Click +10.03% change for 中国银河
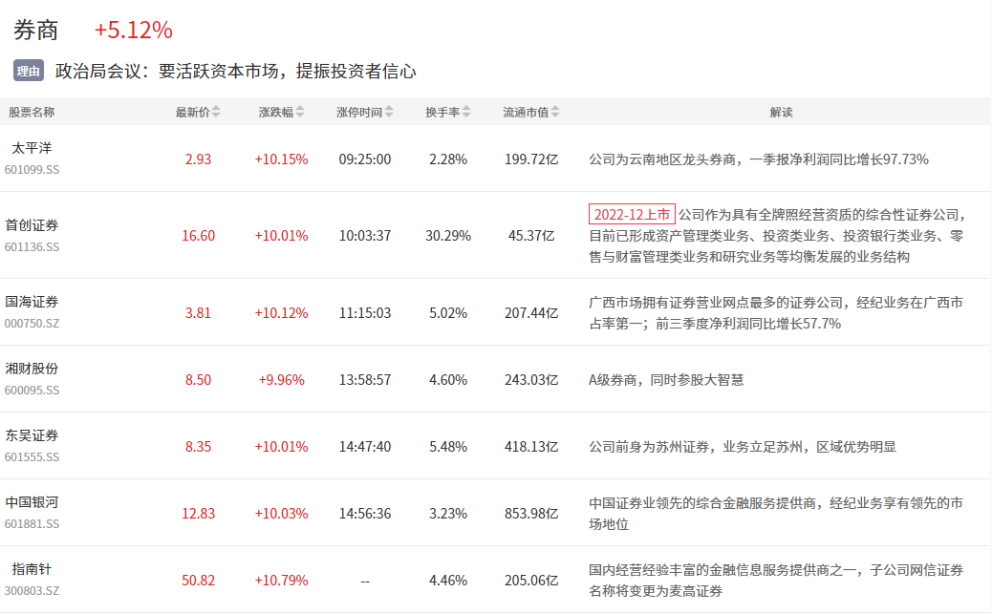 282,514
